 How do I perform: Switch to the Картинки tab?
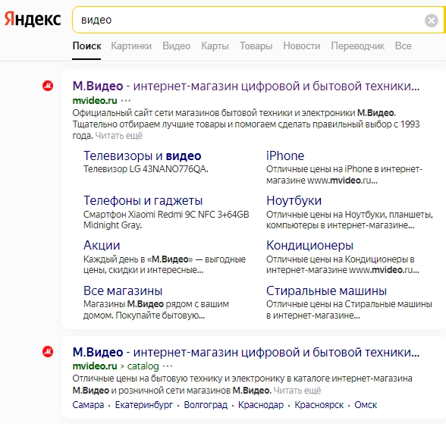tap(131, 46)
